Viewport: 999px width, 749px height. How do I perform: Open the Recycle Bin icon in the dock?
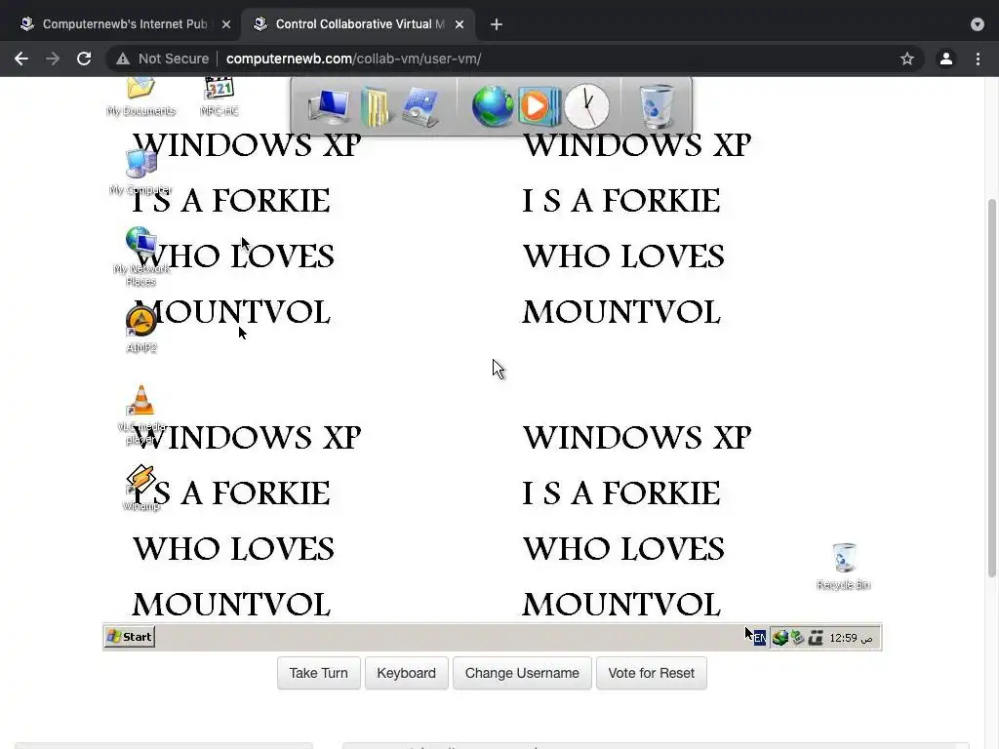(656, 106)
